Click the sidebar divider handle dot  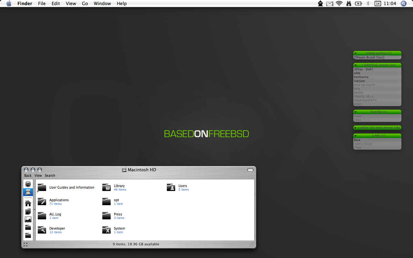(35, 210)
